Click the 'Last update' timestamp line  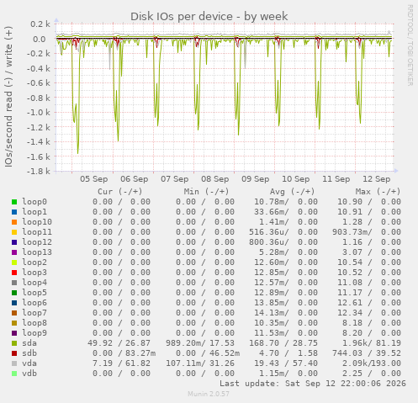tap(313, 384)
